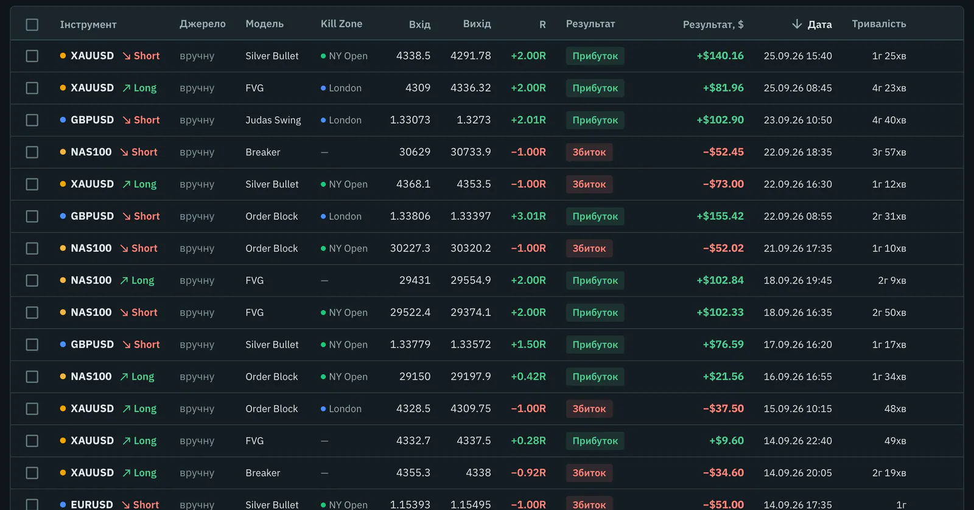Click the blue dot before GBPUSD in the 17.09.26 16:20 row

coord(63,344)
